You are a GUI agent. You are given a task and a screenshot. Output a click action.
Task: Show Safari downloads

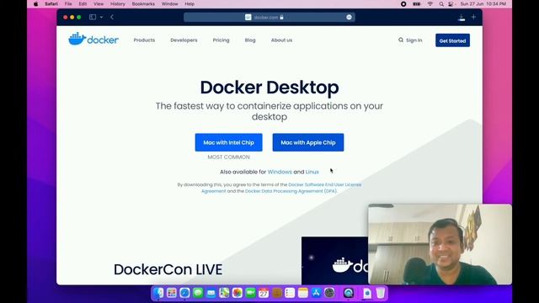pyautogui.click(x=462, y=18)
